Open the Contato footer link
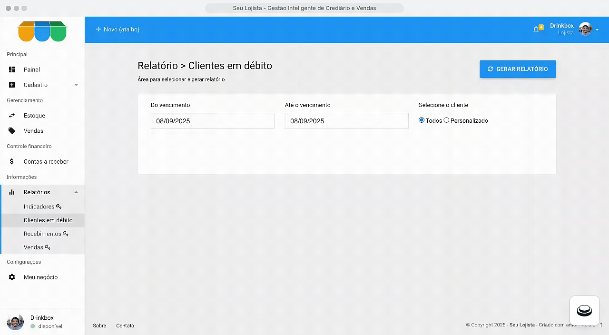This screenshot has height=335, width=609. coord(125,326)
